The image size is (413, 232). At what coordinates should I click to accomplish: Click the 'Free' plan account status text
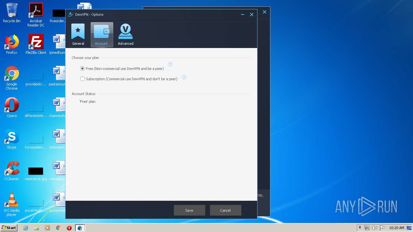tap(87, 101)
